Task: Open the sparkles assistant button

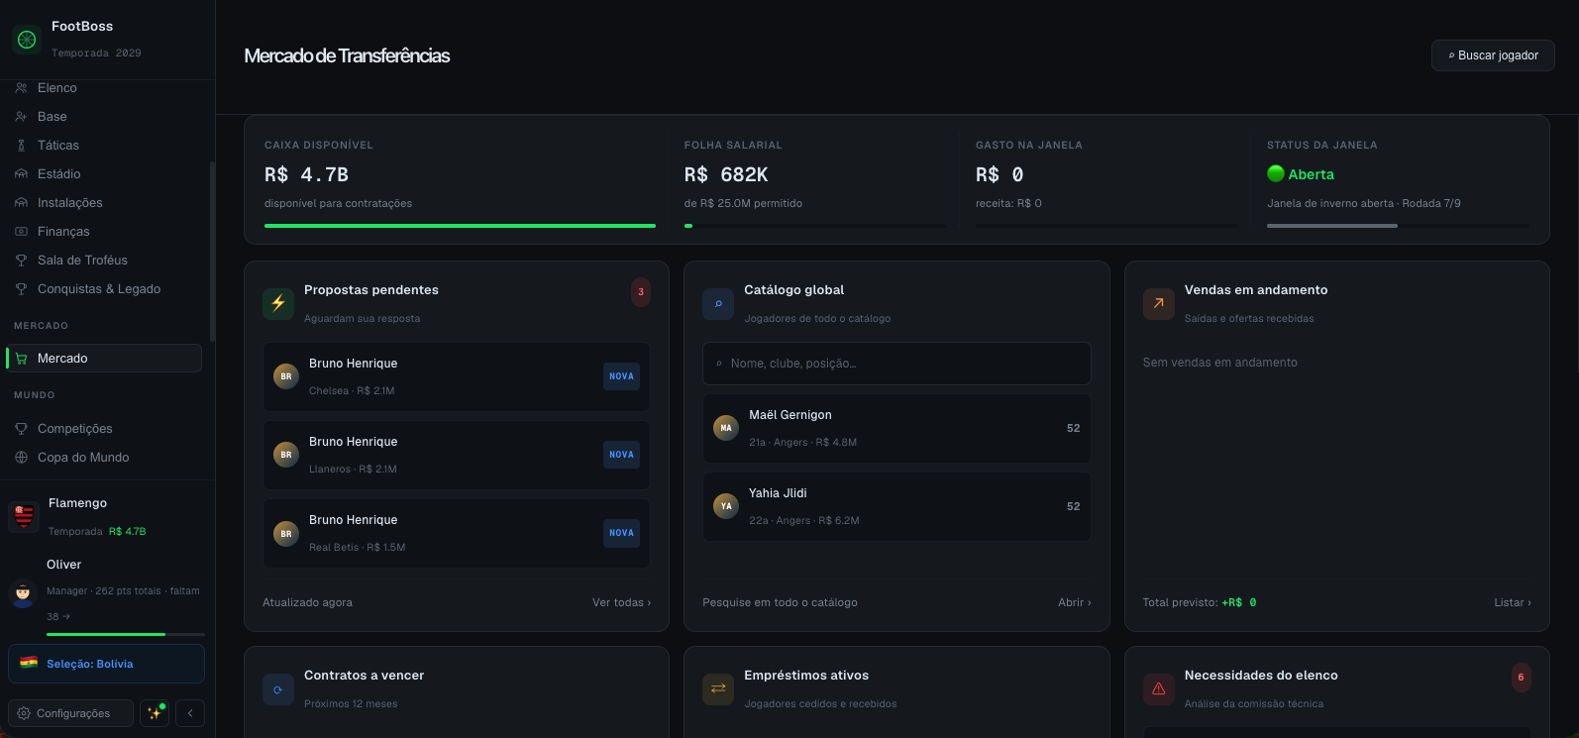Action: (x=155, y=713)
